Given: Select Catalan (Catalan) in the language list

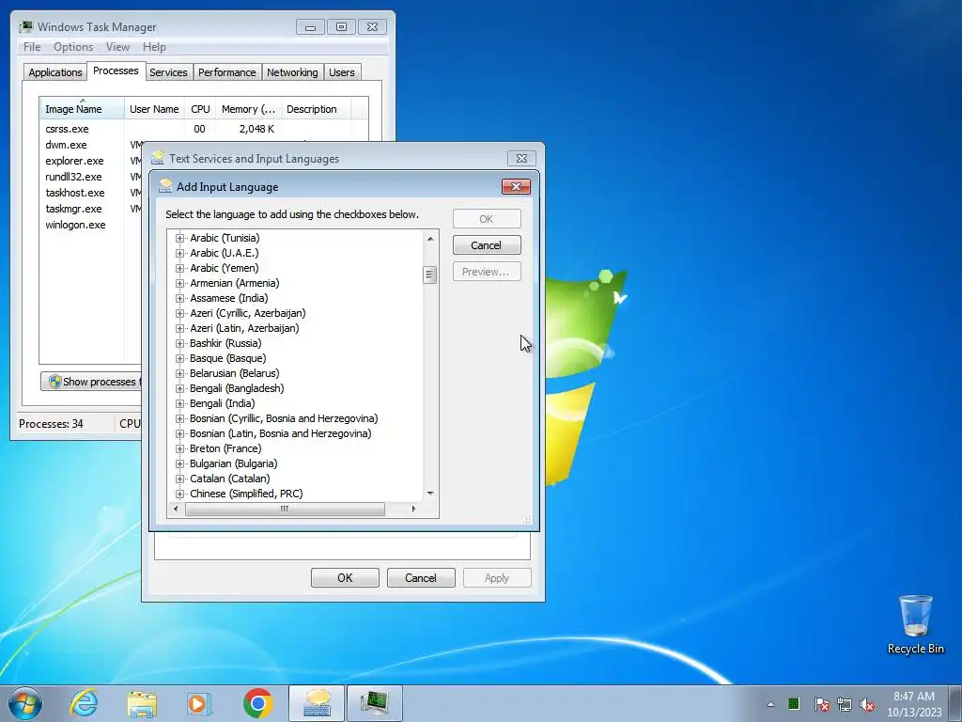Looking at the screenshot, I should pyautogui.click(x=229, y=479).
